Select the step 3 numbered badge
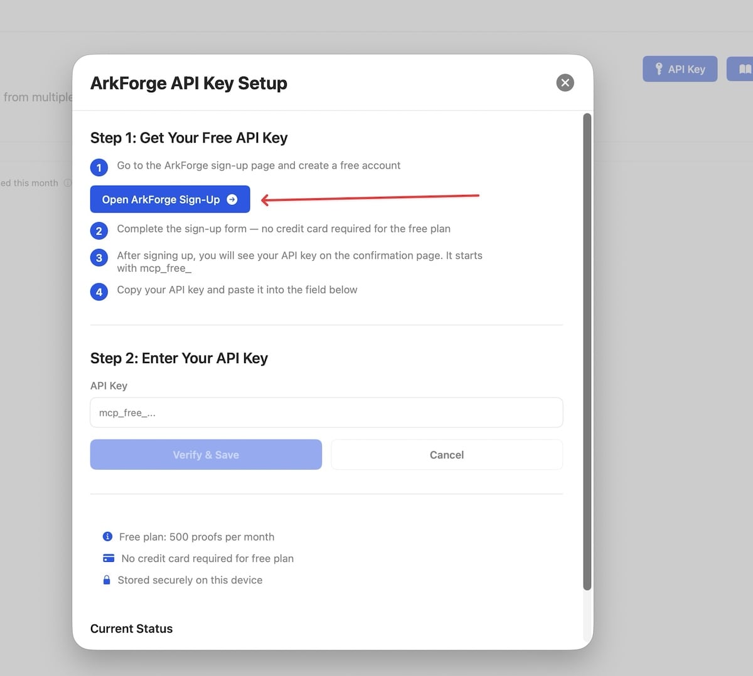 click(99, 257)
